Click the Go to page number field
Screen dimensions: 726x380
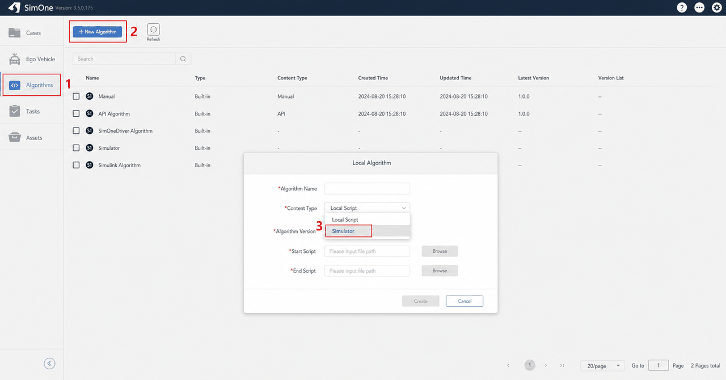tap(659, 366)
